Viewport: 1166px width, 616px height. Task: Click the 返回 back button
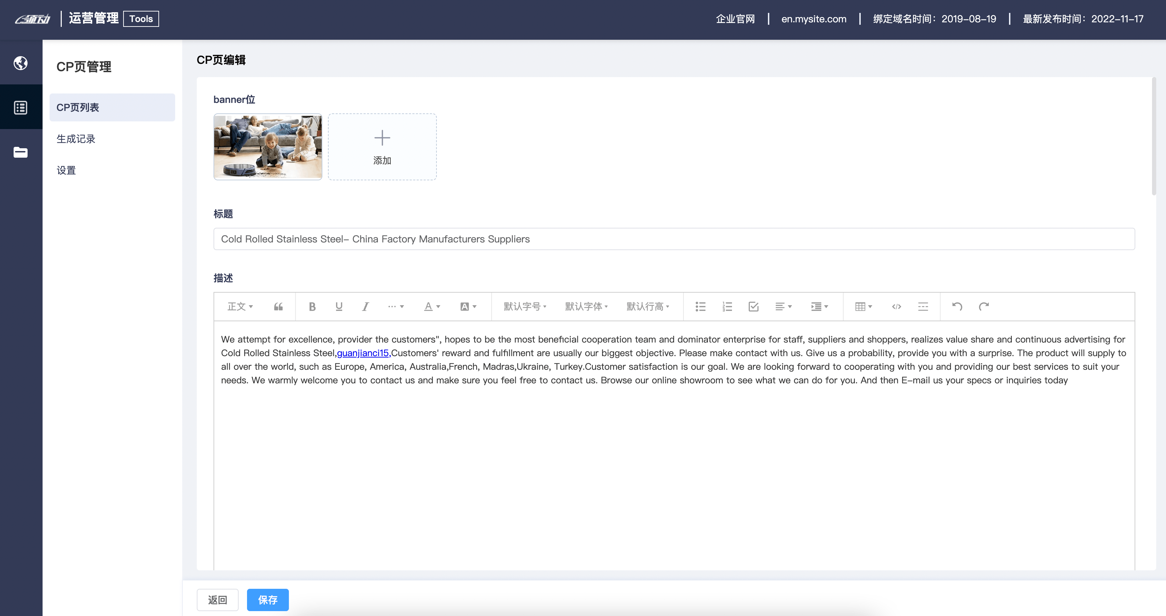point(217,600)
